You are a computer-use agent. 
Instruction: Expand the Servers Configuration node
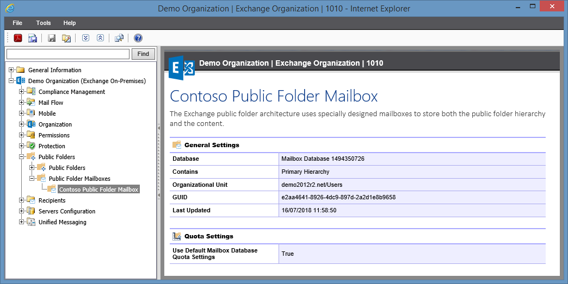[x=21, y=211]
